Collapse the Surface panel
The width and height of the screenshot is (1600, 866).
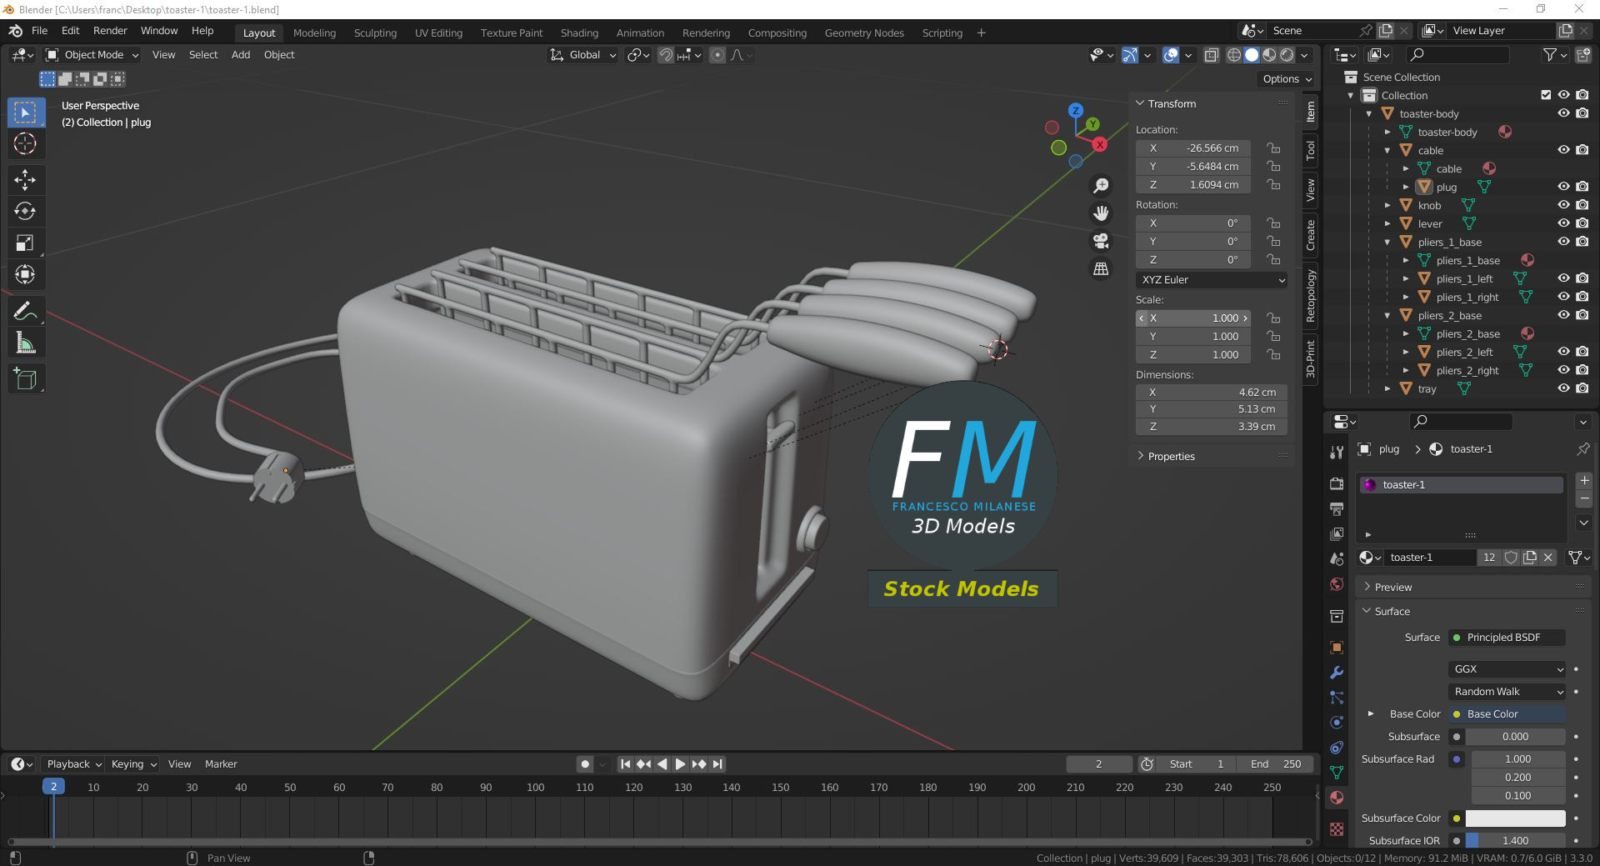1392,612
